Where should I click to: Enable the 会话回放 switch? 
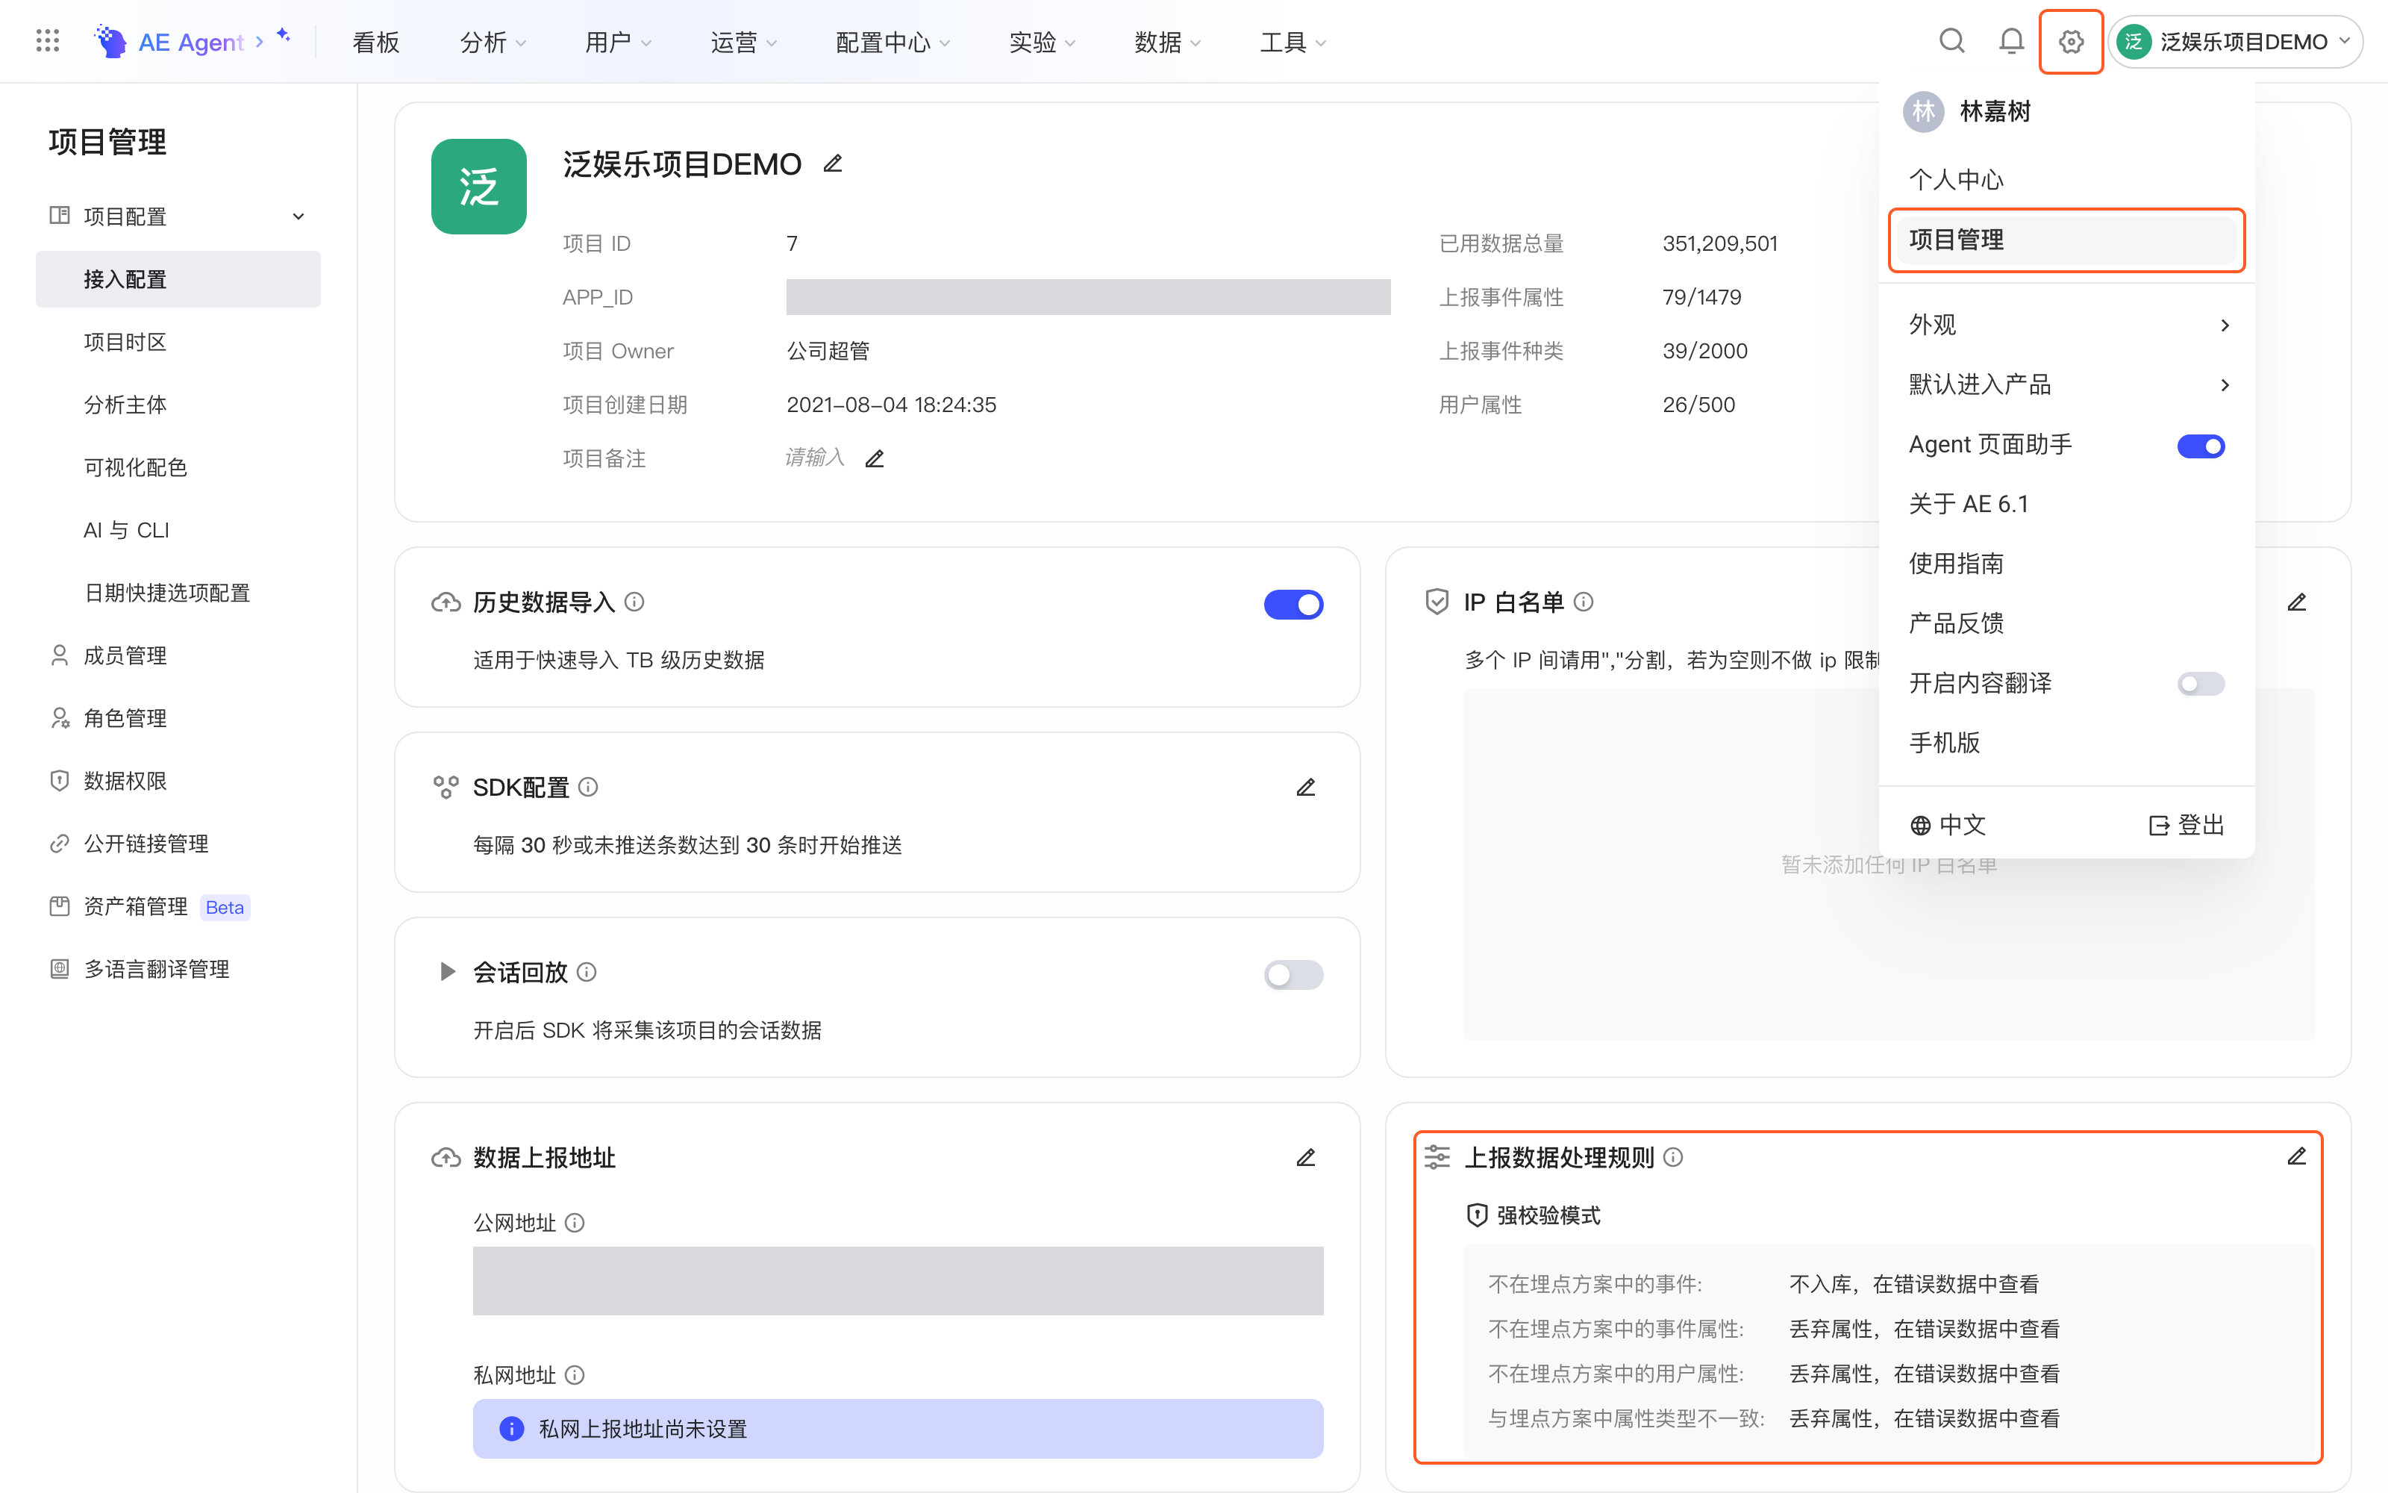click(x=1293, y=975)
